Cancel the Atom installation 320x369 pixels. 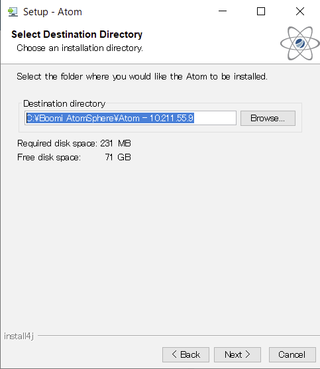[292, 354]
